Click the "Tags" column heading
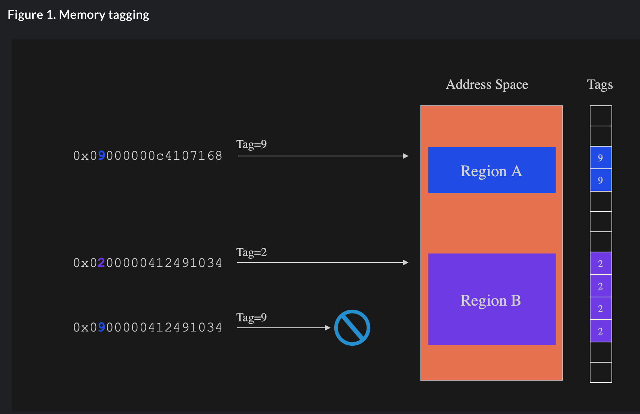 pos(599,84)
